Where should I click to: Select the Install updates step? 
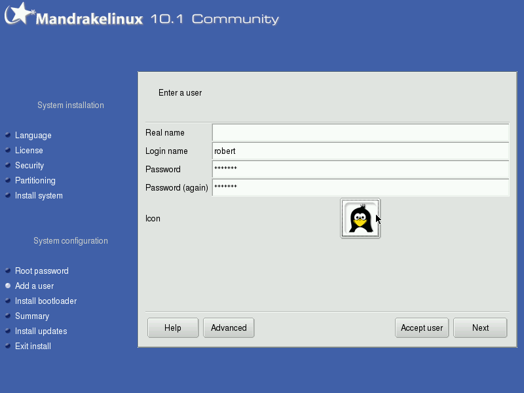(41, 331)
